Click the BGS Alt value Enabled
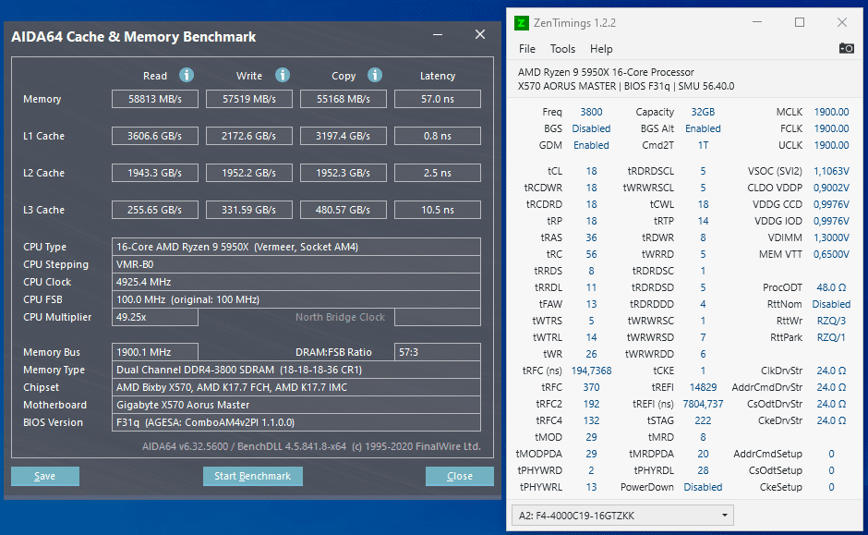 click(x=703, y=128)
